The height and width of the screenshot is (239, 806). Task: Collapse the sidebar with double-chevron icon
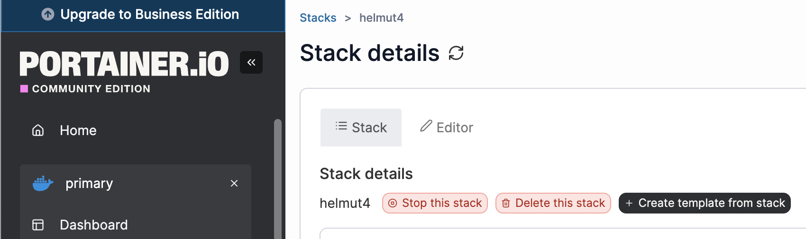[251, 62]
